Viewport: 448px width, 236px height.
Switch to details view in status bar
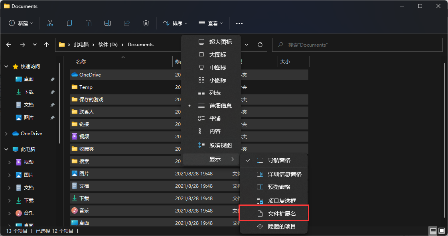(x=433, y=231)
